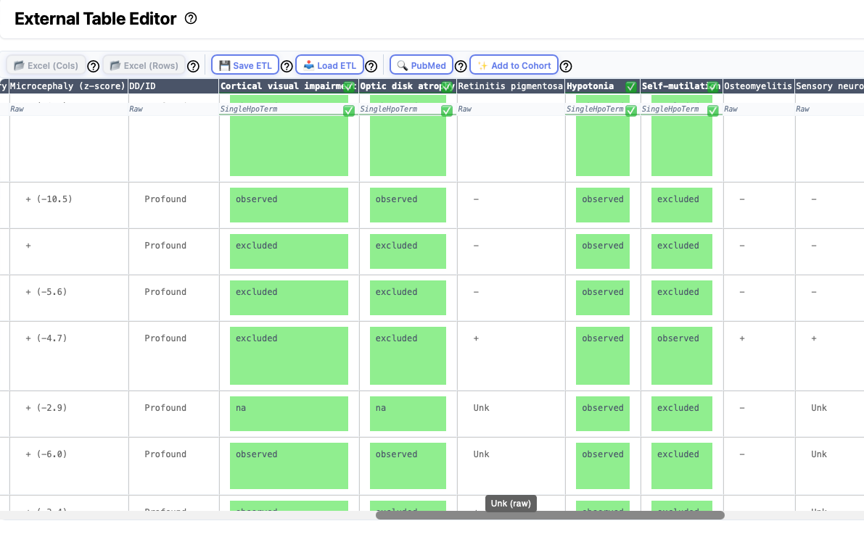Toggle the checkmark on Cortical visual impairment header

pos(349,86)
